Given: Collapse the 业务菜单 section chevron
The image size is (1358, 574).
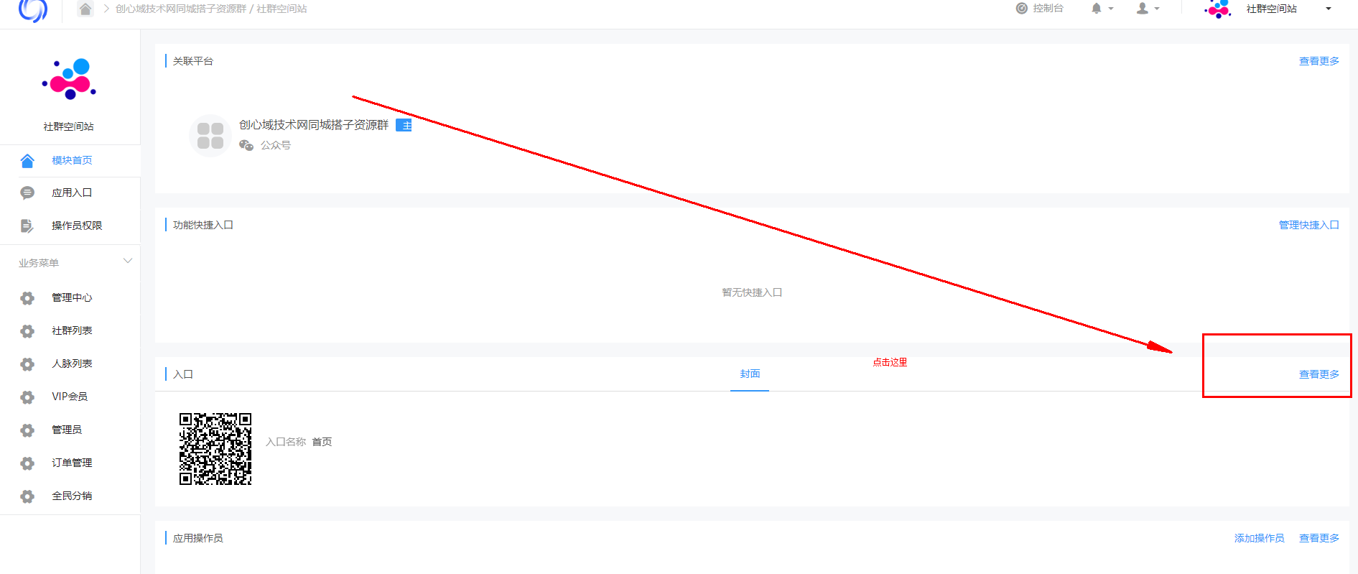Looking at the screenshot, I should click(128, 261).
